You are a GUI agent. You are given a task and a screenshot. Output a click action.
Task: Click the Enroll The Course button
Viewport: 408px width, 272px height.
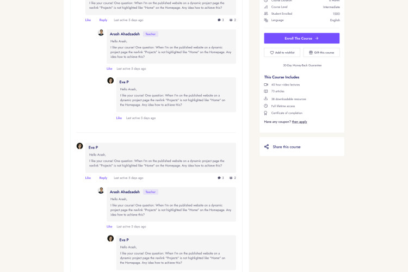coord(301,38)
